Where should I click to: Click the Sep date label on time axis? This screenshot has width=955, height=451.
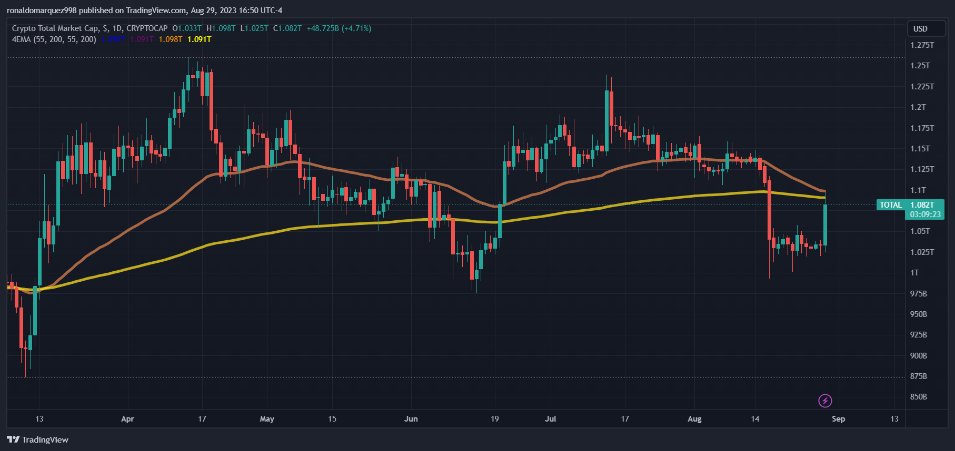click(x=839, y=419)
